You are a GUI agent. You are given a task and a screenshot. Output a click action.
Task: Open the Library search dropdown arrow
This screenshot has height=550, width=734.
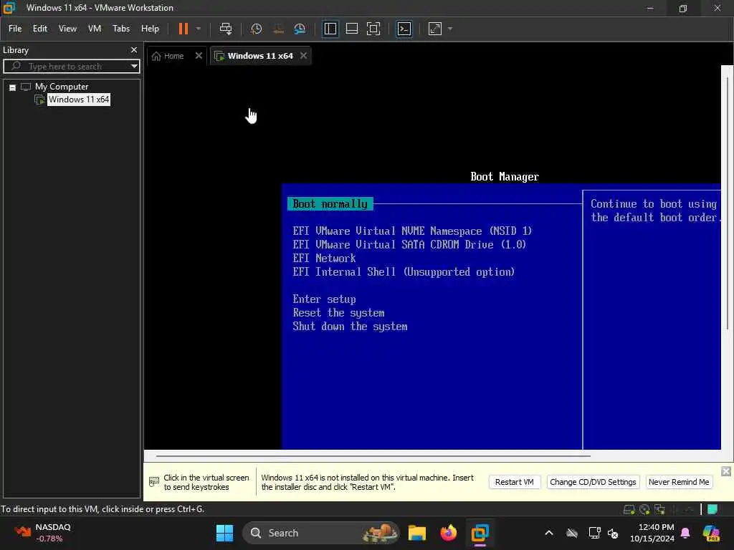(134, 66)
